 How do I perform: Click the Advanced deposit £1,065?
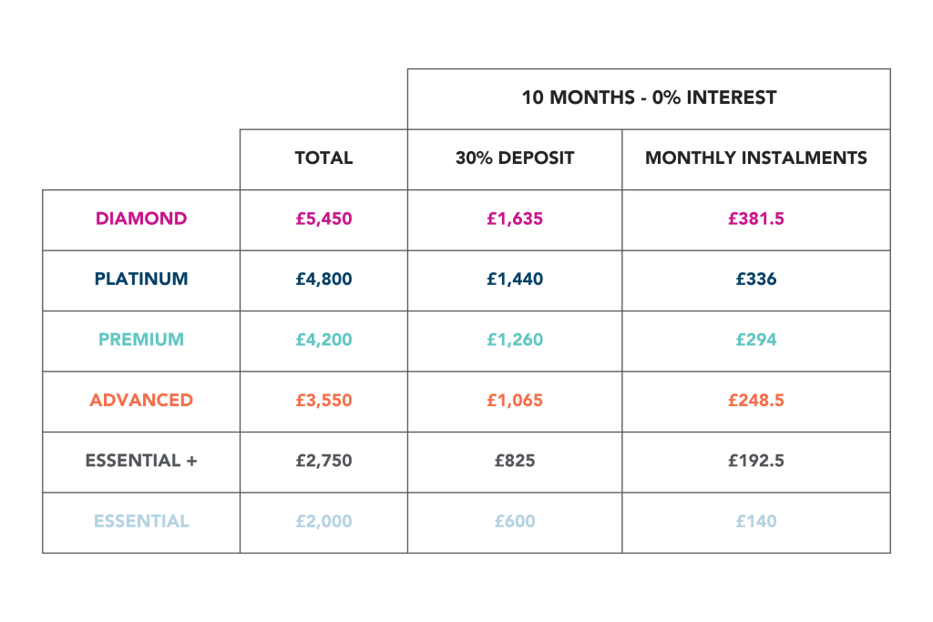click(x=515, y=400)
